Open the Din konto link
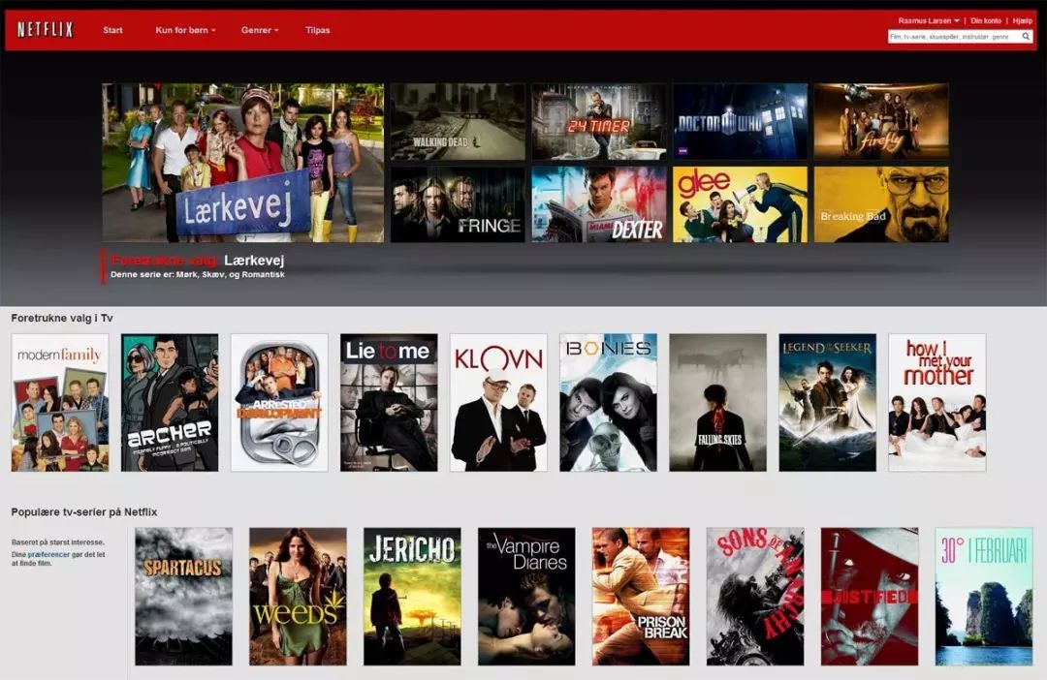1047x680 pixels. [x=986, y=20]
